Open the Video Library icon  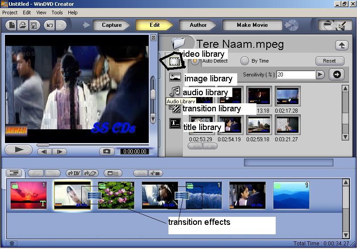tap(174, 61)
